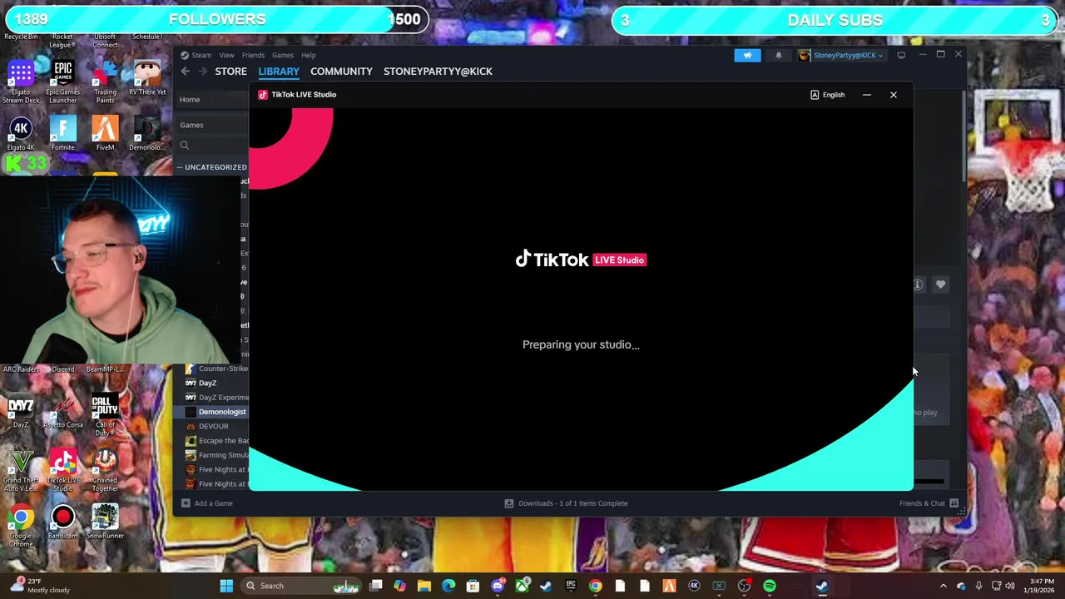Screen dimensions: 1065x599
Task: Go back using Steam's back arrow
Action: tap(186, 72)
